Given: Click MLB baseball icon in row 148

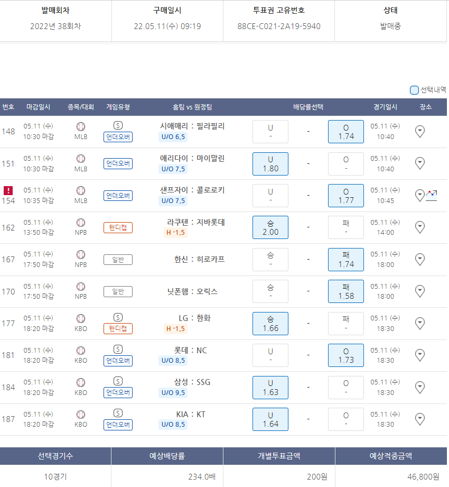Looking at the screenshot, I should click(81, 126).
